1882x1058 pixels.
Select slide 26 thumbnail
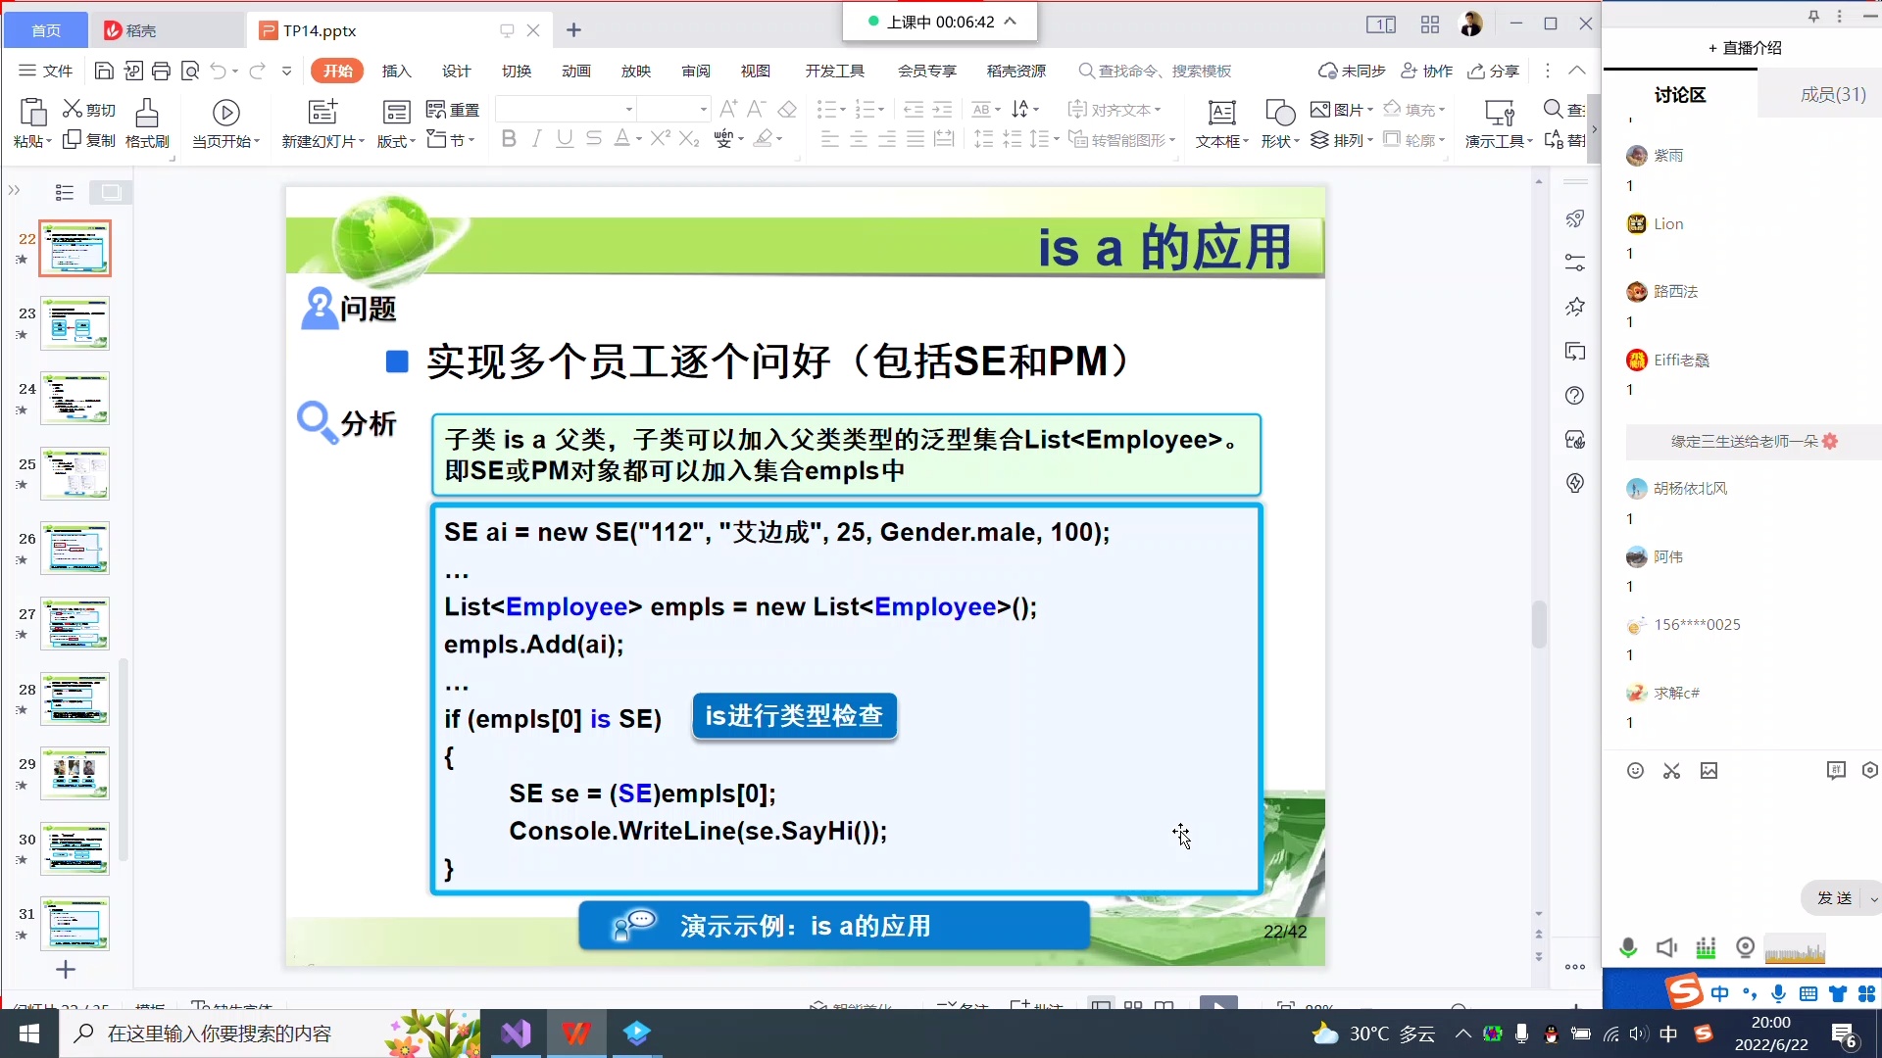(74, 549)
